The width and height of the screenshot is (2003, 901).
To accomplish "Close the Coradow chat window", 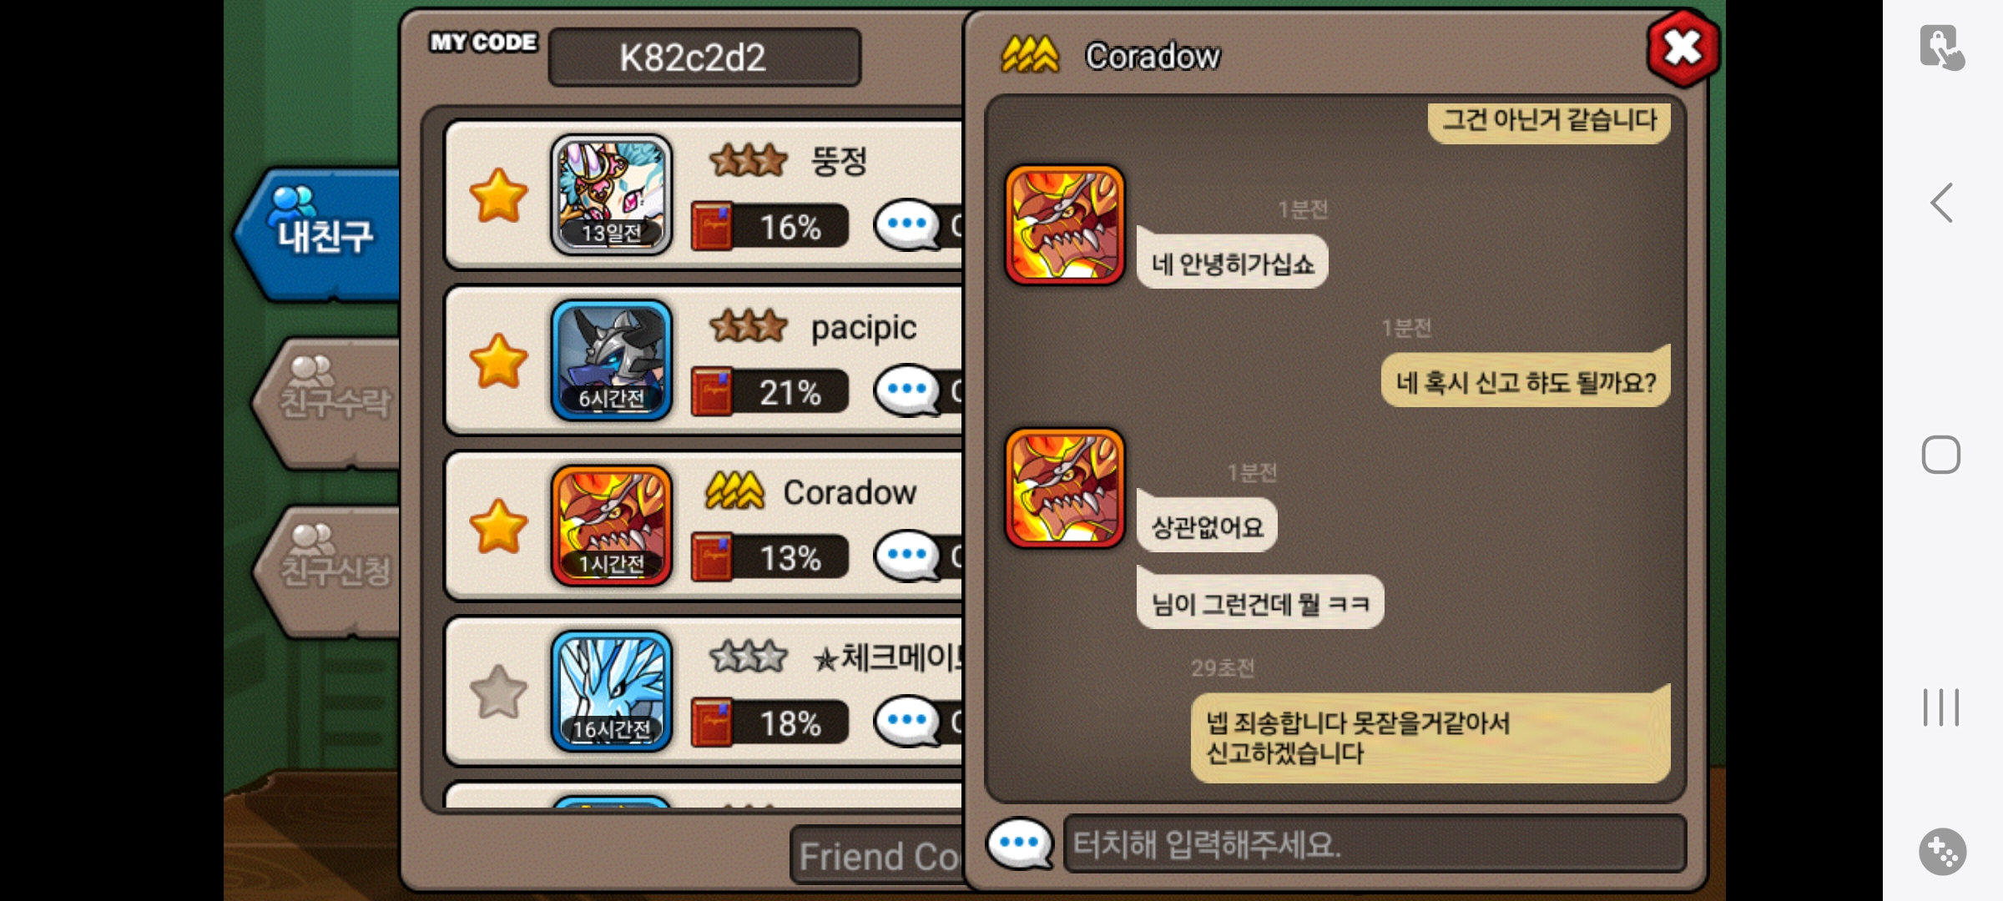I will 1683,48.
